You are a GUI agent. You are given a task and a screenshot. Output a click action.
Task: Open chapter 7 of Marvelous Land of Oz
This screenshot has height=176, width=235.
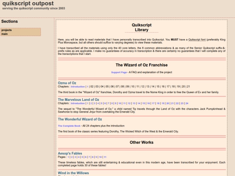click(x=108, y=103)
